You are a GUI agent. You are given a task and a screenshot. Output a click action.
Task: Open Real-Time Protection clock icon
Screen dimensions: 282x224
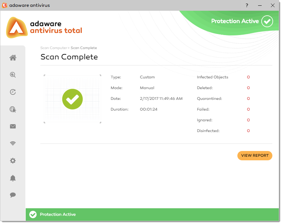[x=13, y=92]
